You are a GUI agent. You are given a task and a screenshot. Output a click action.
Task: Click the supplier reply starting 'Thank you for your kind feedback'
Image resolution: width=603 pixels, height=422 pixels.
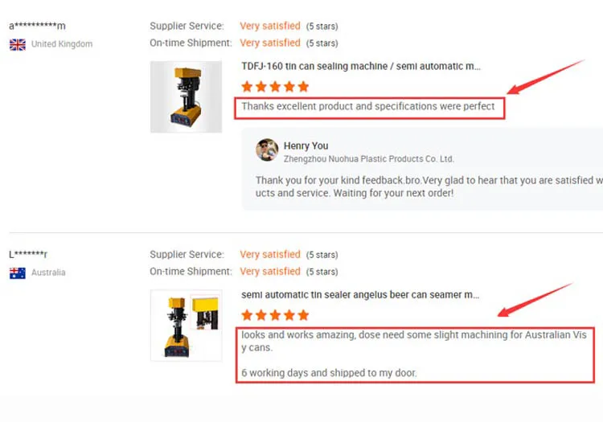coord(429,186)
